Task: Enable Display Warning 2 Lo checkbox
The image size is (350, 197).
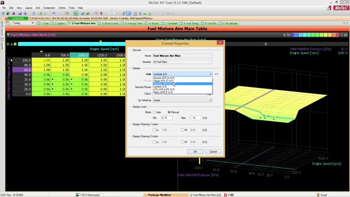Action: coord(154,142)
